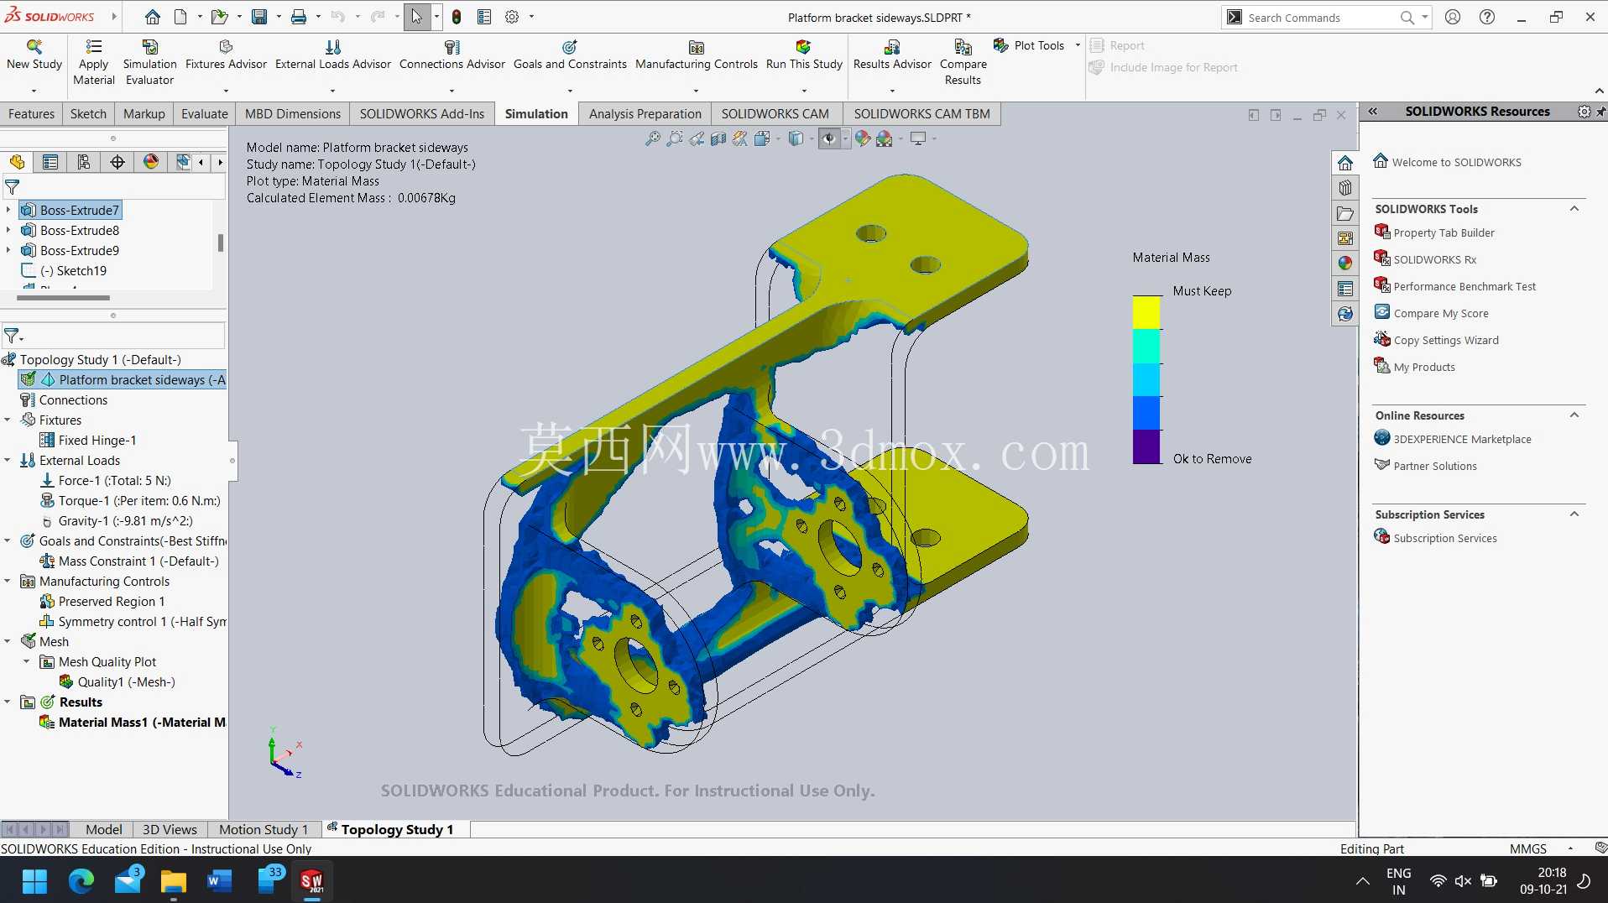
Task: Toggle the Section View tool
Action: click(718, 138)
